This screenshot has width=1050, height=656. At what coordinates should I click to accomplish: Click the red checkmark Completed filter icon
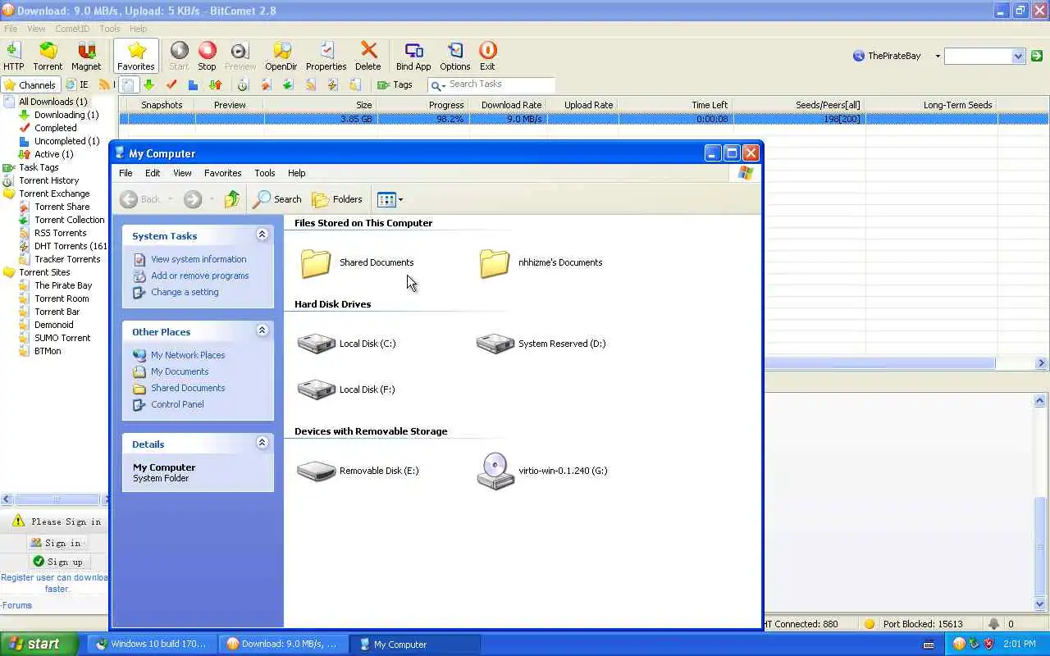(171, 84)
